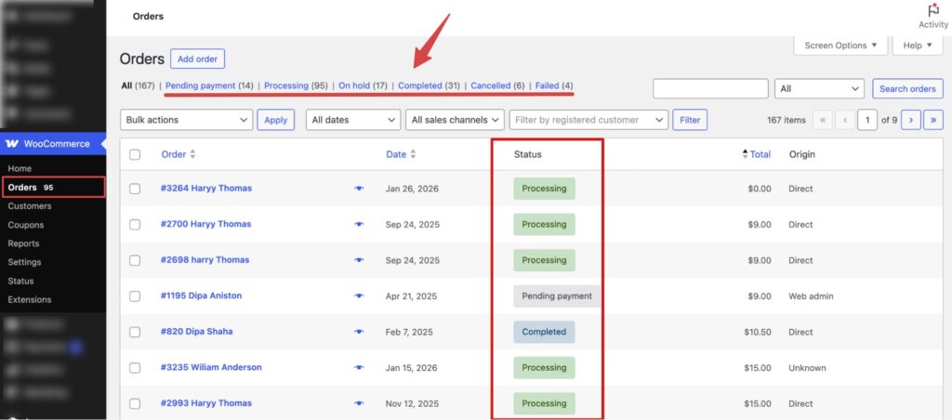Click the Filter button
The width and height of the screenshot is (952, 420).
pos(690,120)
